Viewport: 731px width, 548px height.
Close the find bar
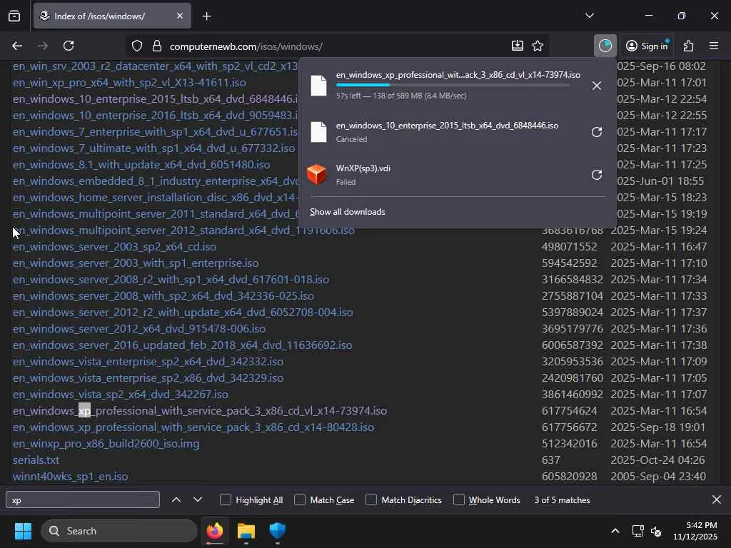pos(717,499)
